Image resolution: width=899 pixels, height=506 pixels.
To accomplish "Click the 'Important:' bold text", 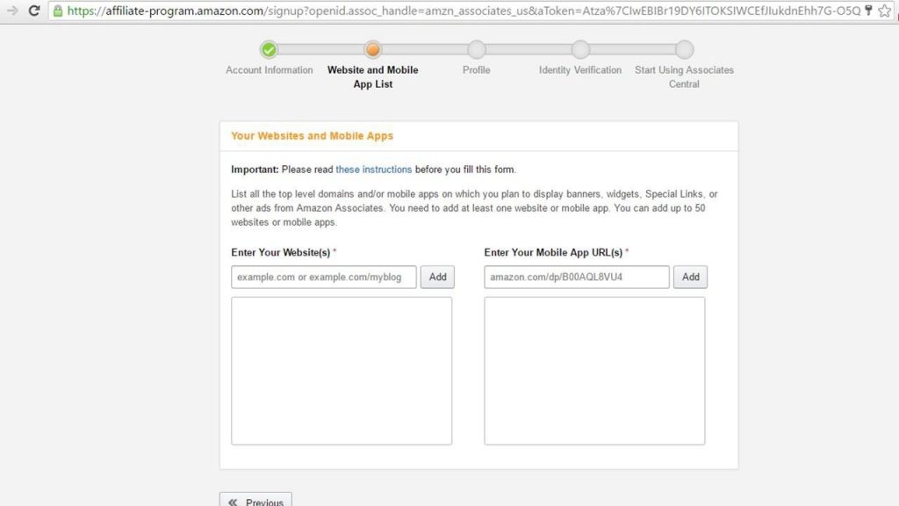I will (255, 170).
